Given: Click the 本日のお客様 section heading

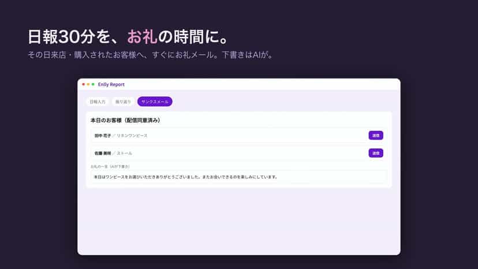Looking at the screenshot, I should click(125, 121).
